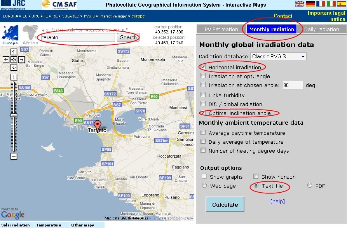Select the Africa map region icon
This screenshot has height=228, width=347.
pyautogui.click(x=30, y=35)
